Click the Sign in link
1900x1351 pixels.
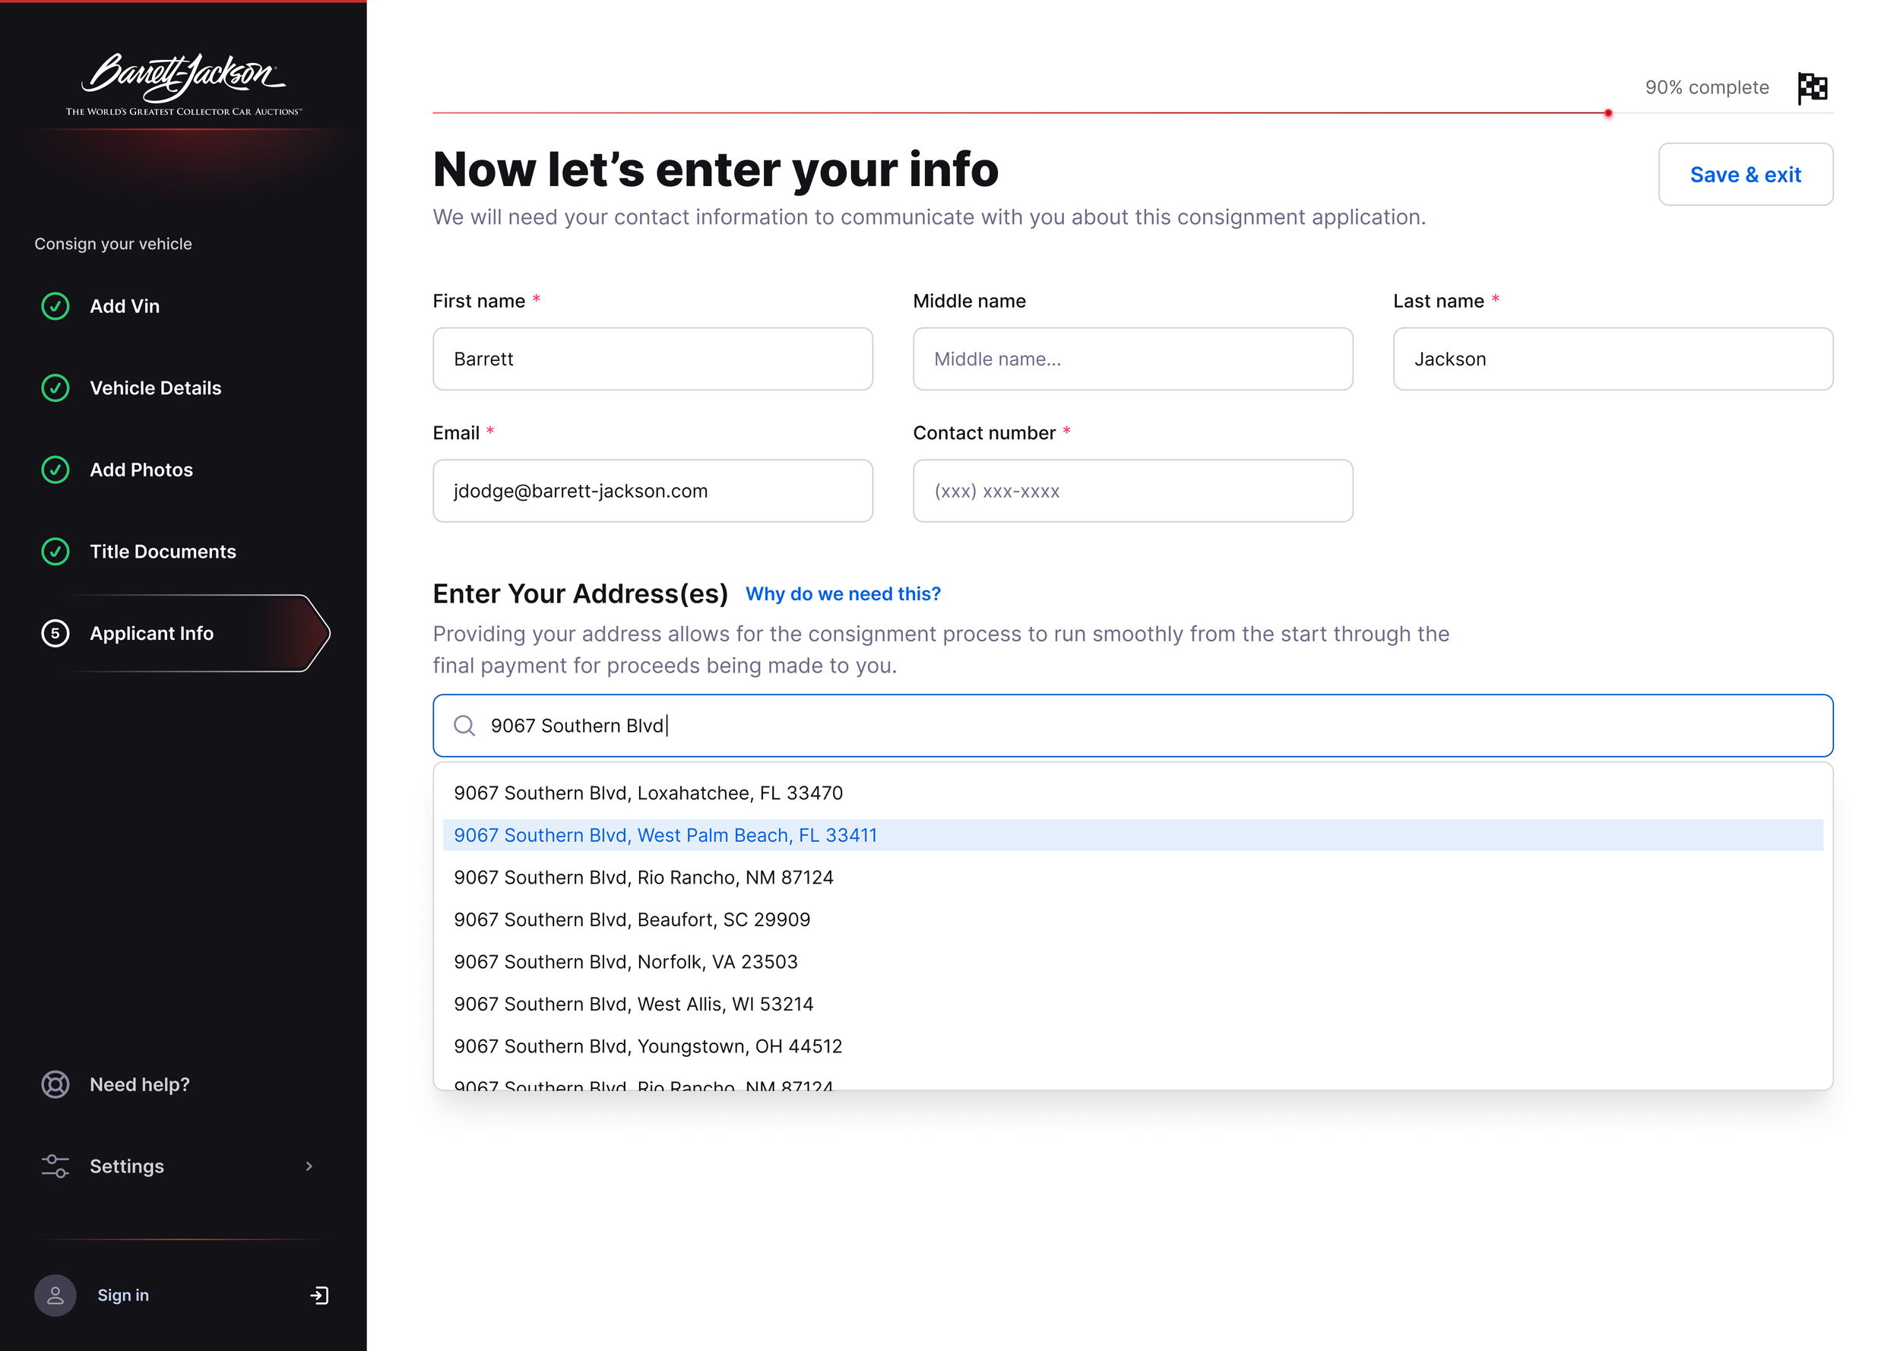pyautogui.click(x=123, y=1296)
